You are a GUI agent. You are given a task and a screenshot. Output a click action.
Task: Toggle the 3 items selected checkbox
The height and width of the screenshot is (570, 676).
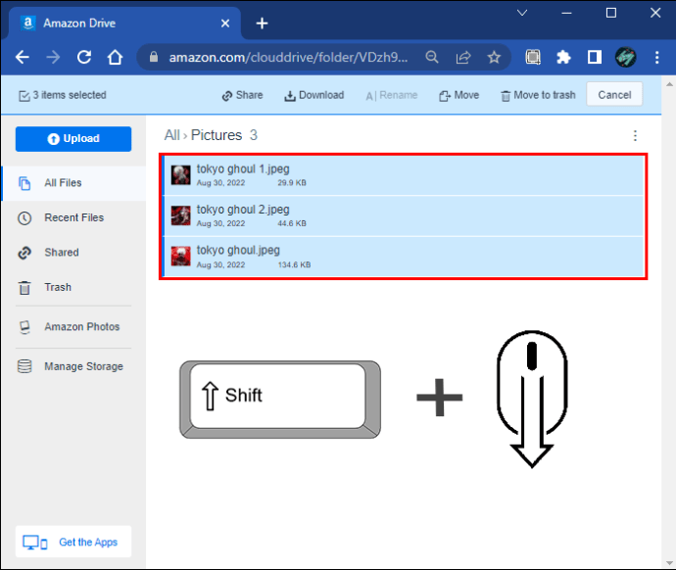24,96
